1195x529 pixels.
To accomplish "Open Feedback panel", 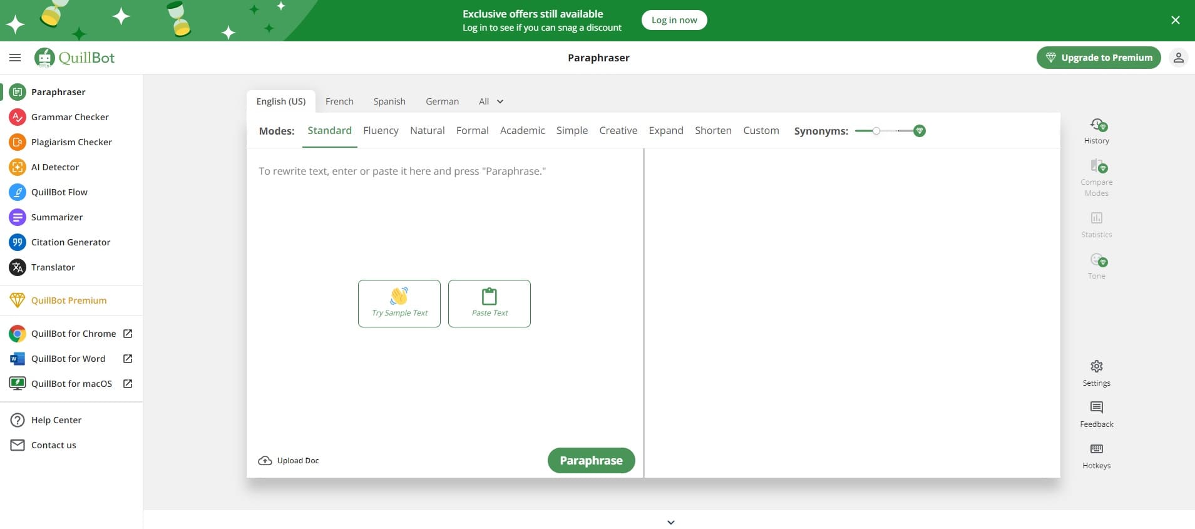I will pyautogui.click(x=1097, y=414).
